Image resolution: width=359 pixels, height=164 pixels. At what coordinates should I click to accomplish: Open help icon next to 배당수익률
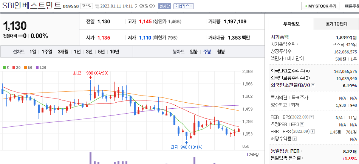(x=294, y=139)
